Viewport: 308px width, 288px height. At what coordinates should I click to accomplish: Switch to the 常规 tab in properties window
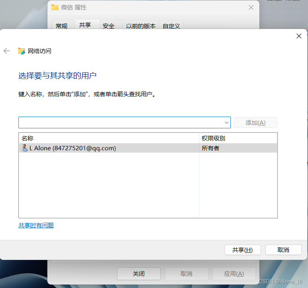[x=63, y=25]
